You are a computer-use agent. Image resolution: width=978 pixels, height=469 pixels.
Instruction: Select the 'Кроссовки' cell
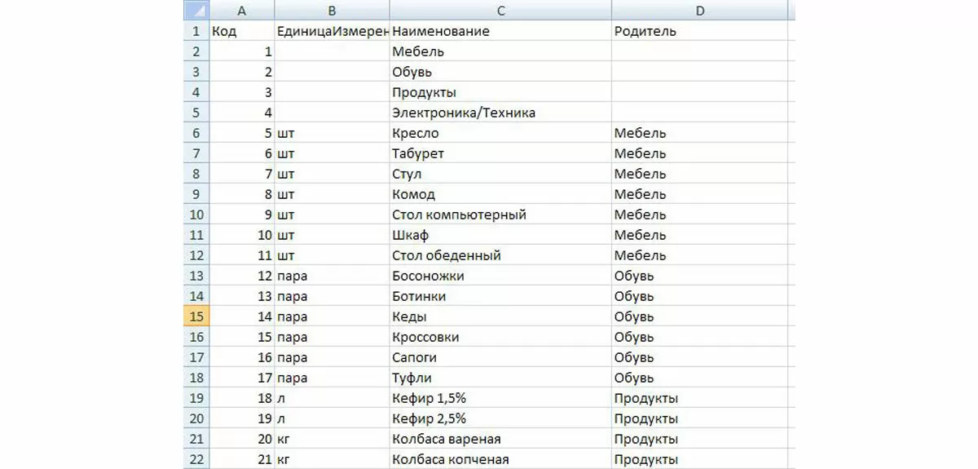(x=500, y=337)
